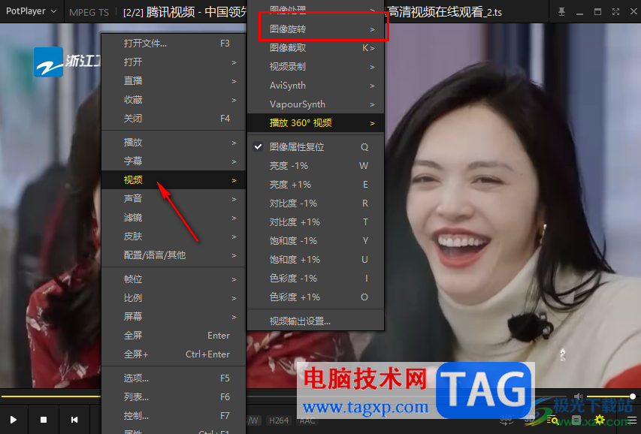The height and width of the screenshot is (434, 641).
Task: Expand the AviSynth submenu
Action: click(x=315, y=86)
